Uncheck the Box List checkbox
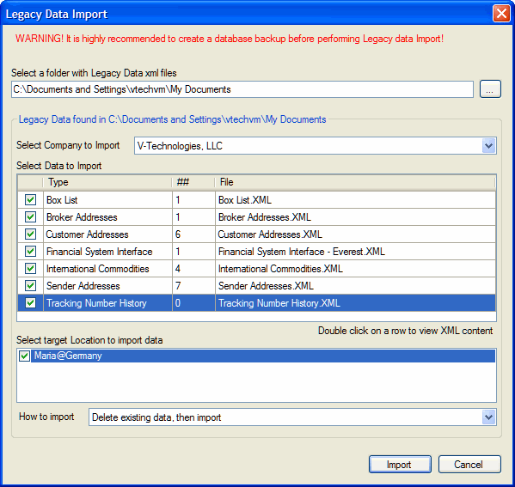This screenshot has width=515, height=487. 31,199
